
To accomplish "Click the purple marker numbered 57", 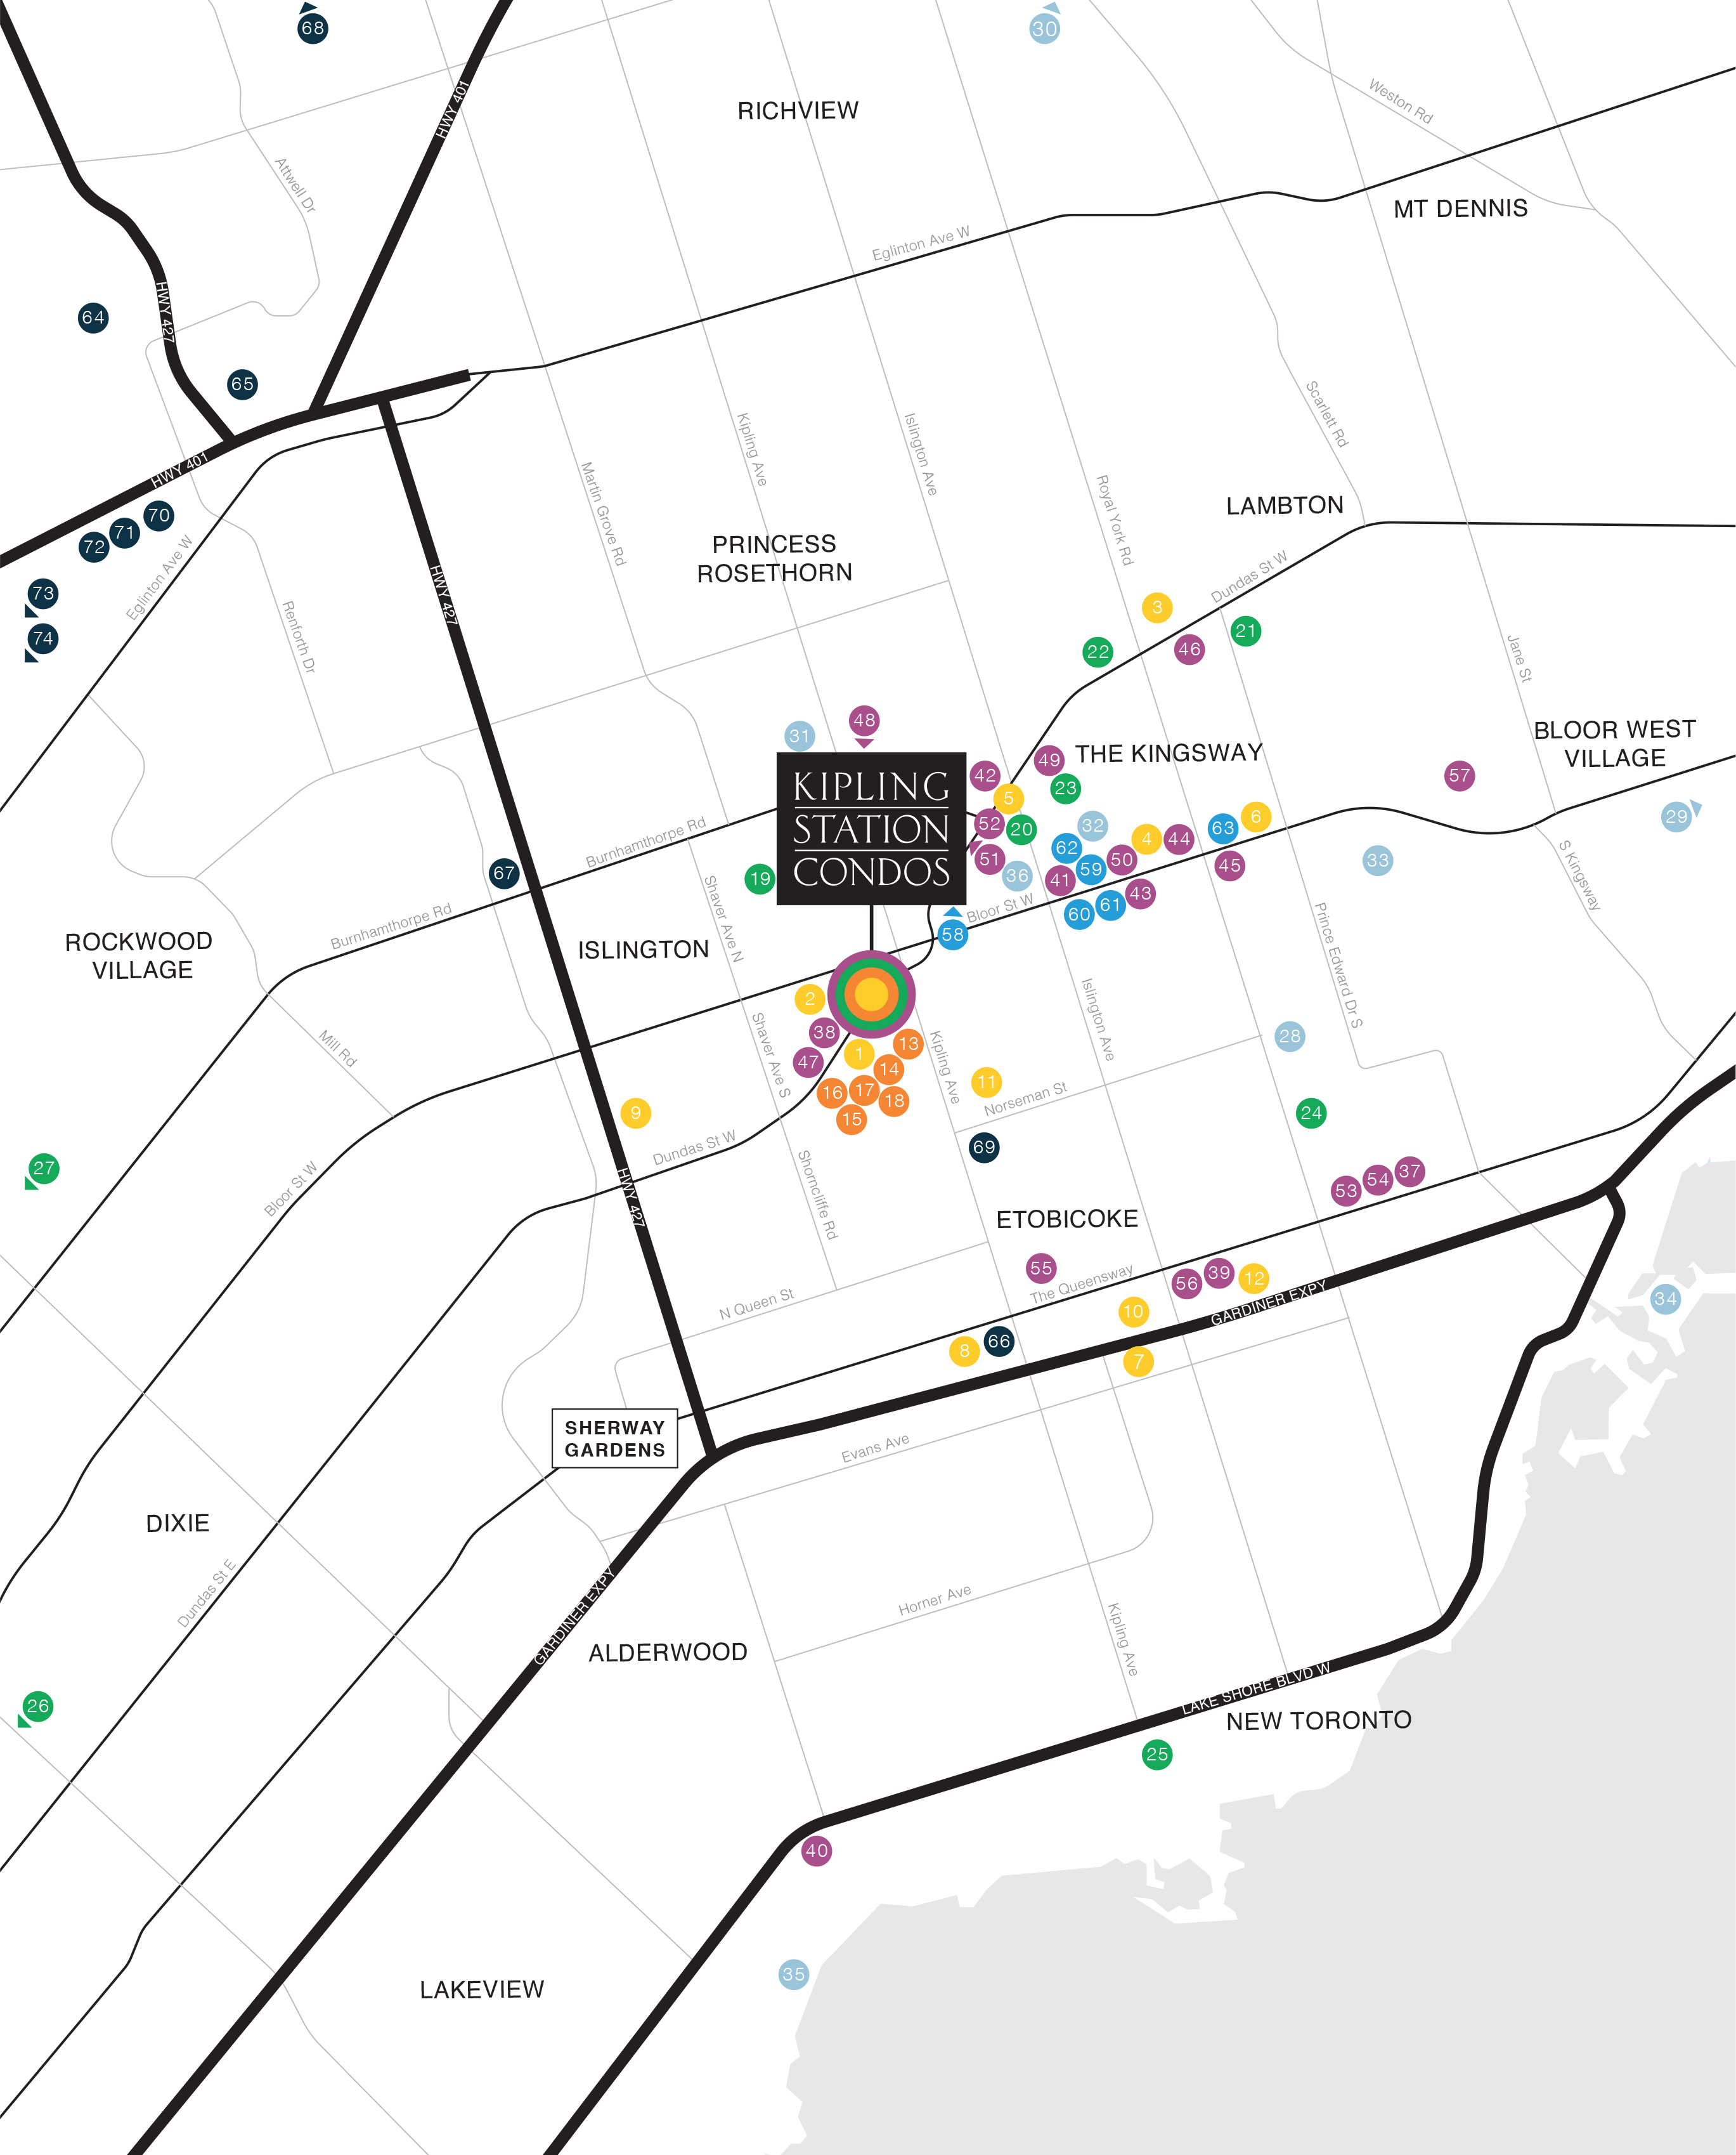I will [x=1459, y=775].
